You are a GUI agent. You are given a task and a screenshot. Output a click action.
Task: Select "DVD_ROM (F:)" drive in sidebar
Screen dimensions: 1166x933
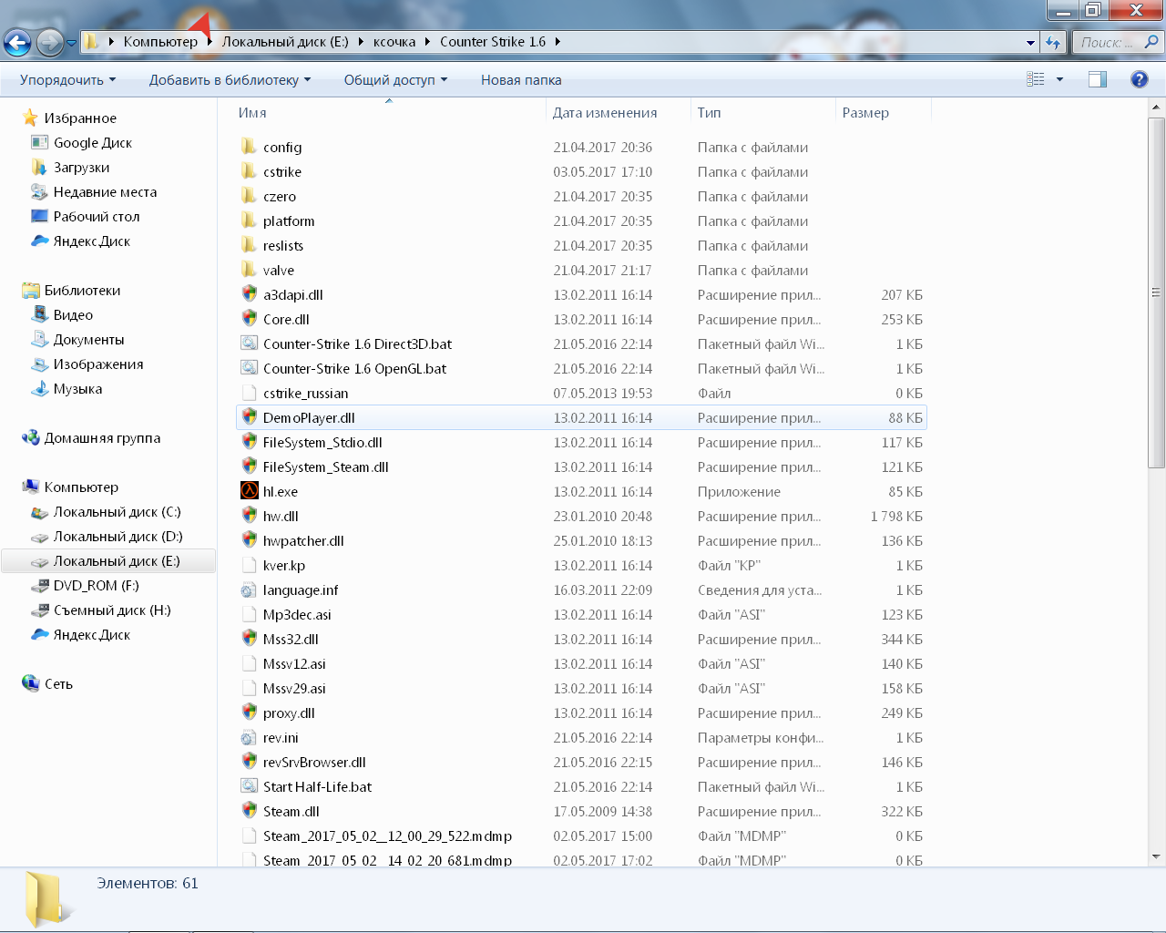pos(96,586)
